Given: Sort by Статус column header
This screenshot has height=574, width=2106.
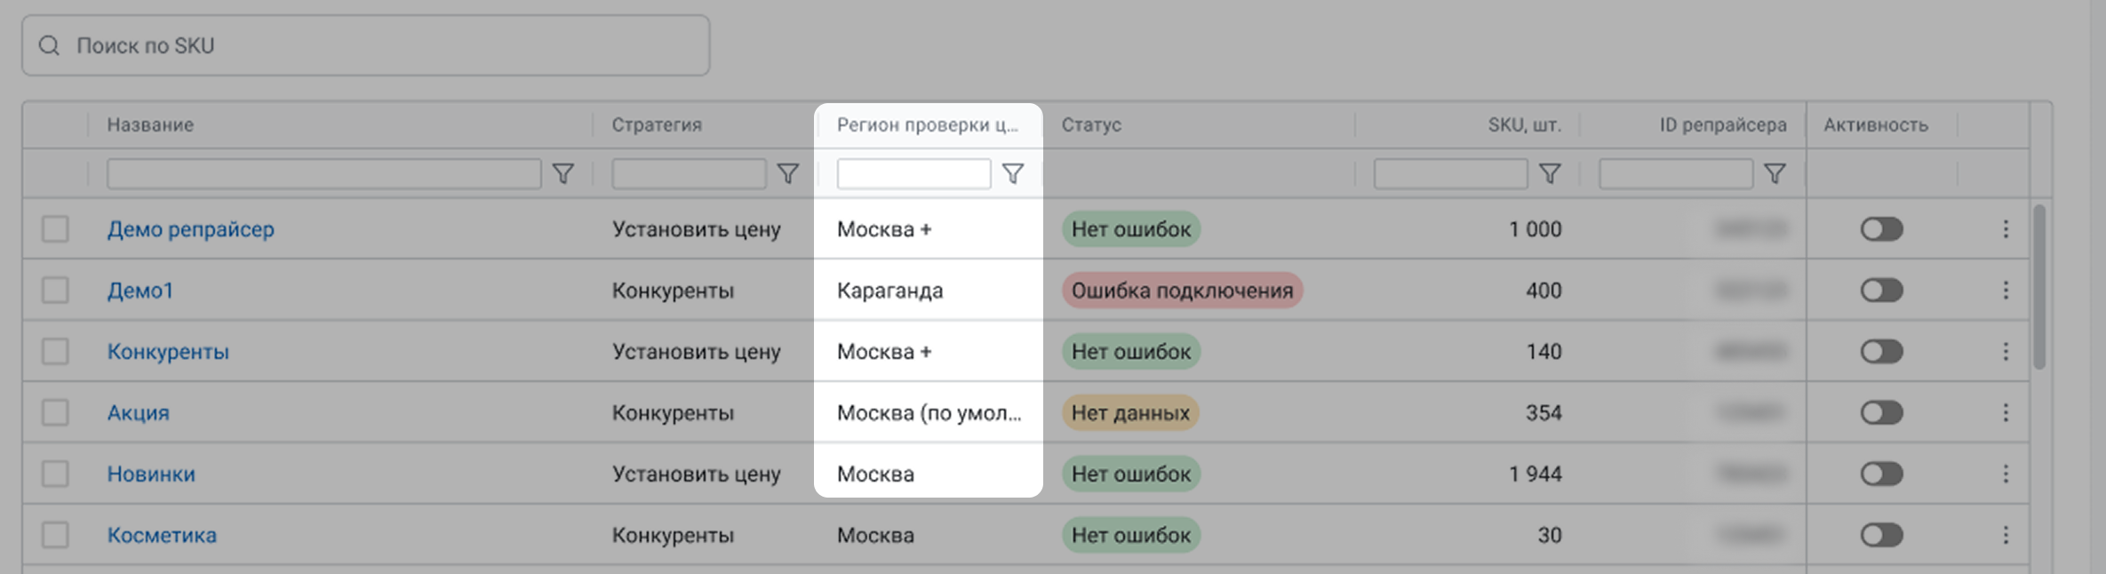Looking at the screenshot, I should click(x=1091, y=125).
